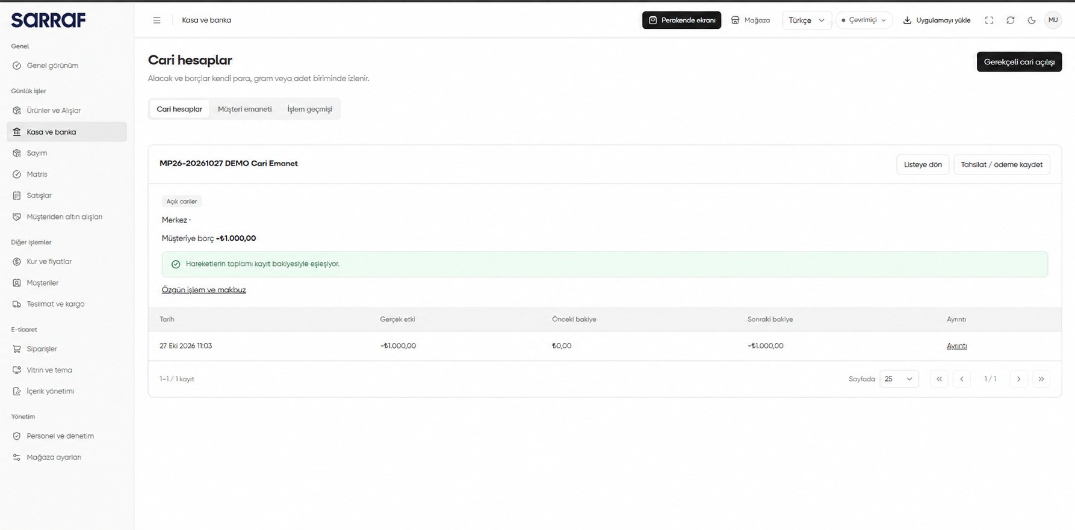
Task: Click Uygulamayı yükle button
Action: 937,20
